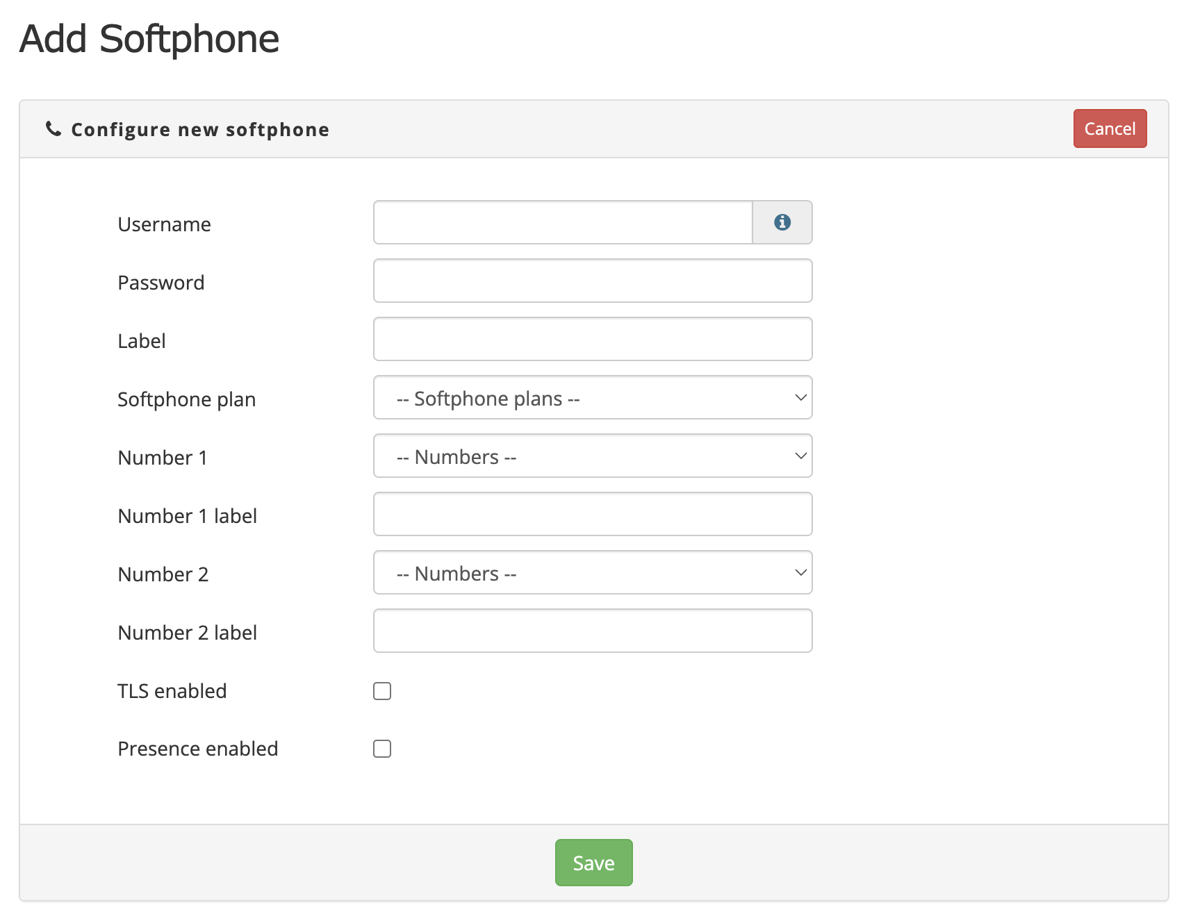
Task: Click inside the Username input field
Action: 561,222
